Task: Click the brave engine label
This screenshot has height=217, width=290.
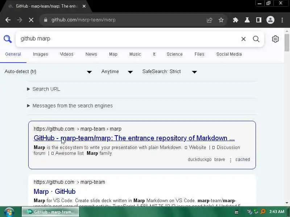Action: [x=220, y=159]
